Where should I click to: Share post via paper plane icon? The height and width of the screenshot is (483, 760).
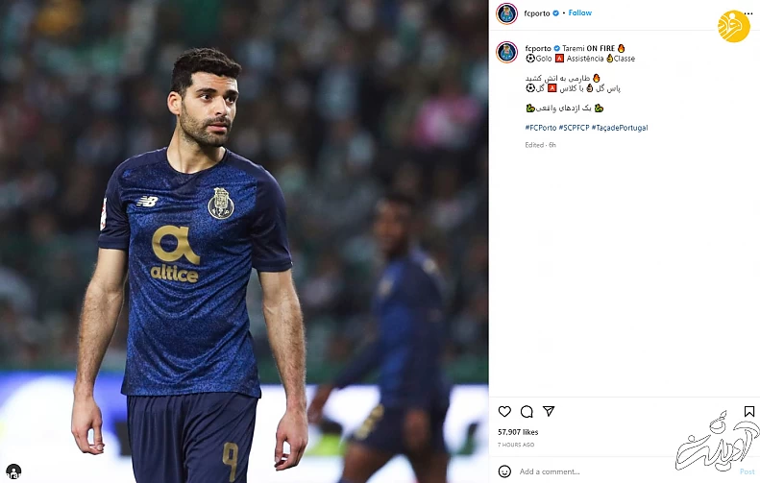pyautogui.click(x=549, y=411)
